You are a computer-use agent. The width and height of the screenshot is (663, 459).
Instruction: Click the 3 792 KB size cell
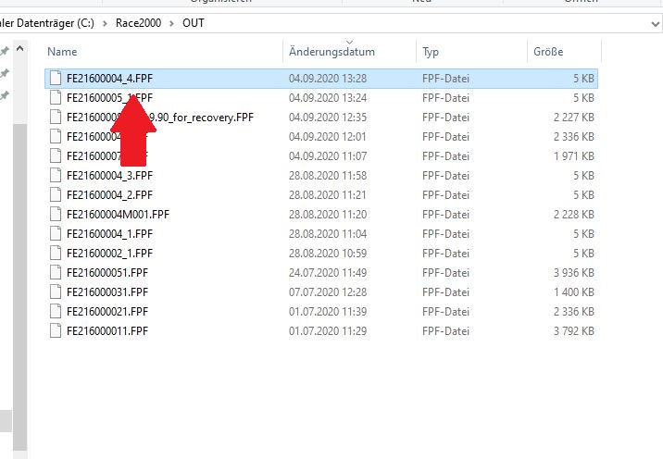(574, 331)
